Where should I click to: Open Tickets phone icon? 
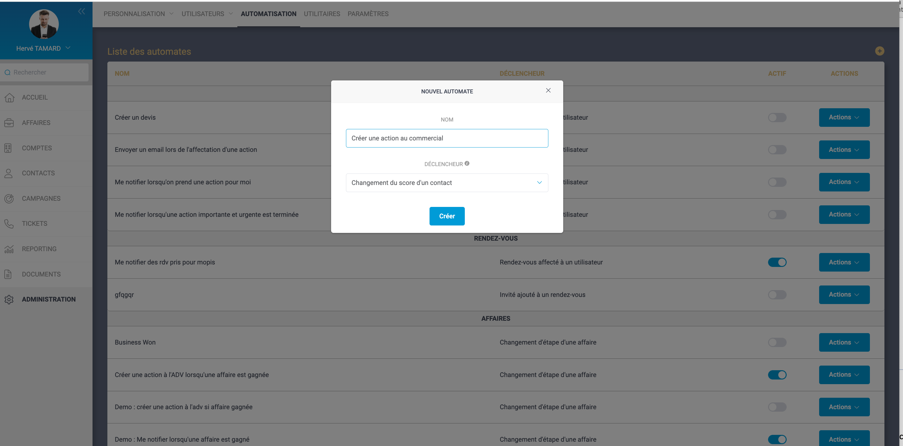[x=9, y=224]
